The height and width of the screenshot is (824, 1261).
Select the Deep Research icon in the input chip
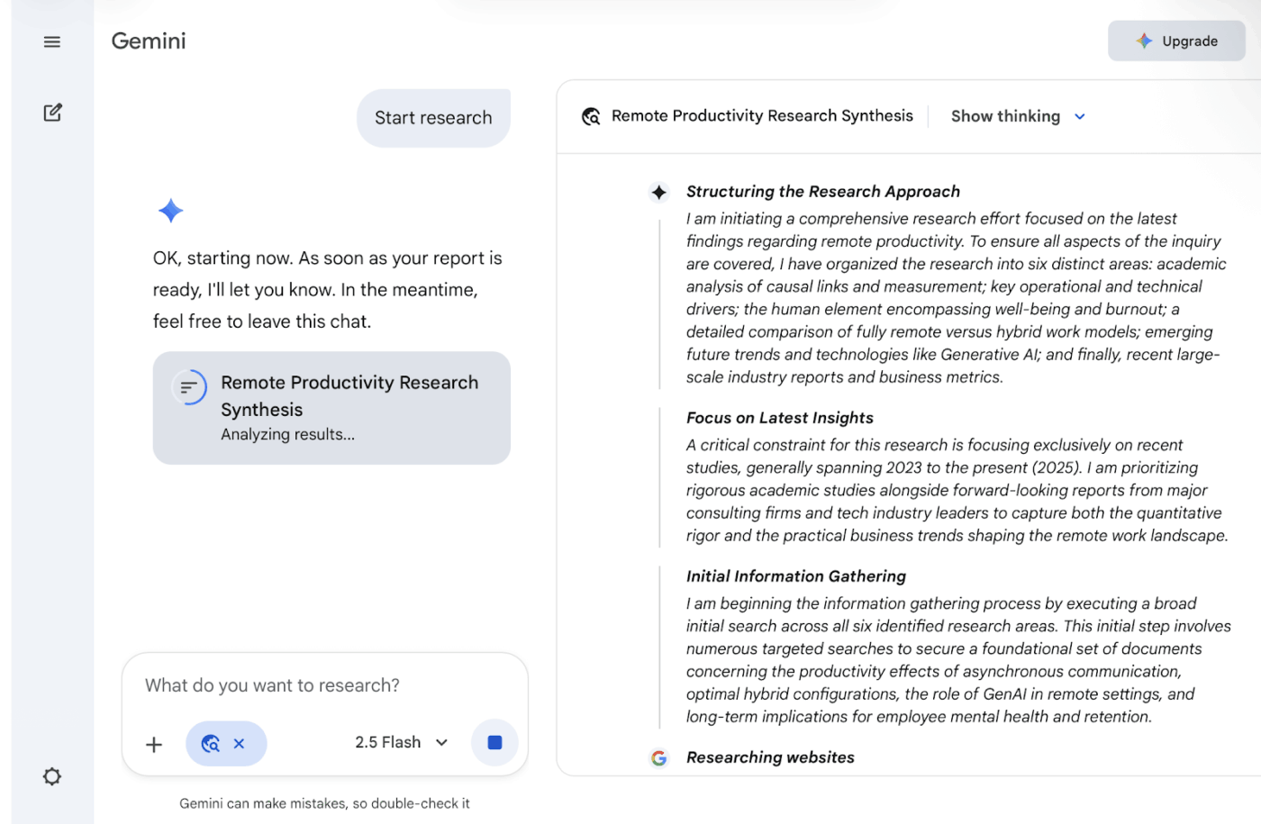click(211, 743)
